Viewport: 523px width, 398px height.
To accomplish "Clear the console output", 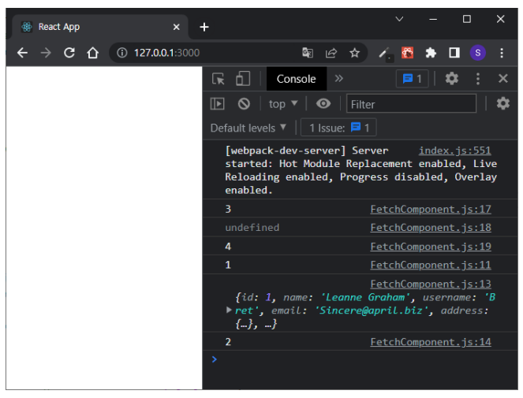I will point(244,104).
